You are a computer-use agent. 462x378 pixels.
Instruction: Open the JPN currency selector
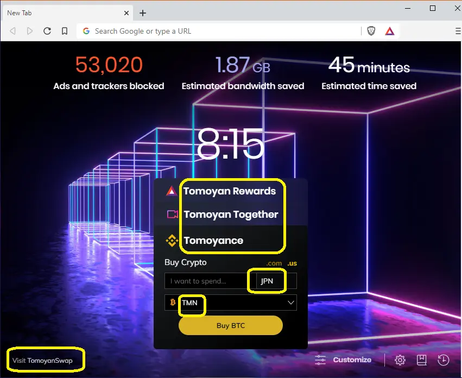click(x=276, y=281)
